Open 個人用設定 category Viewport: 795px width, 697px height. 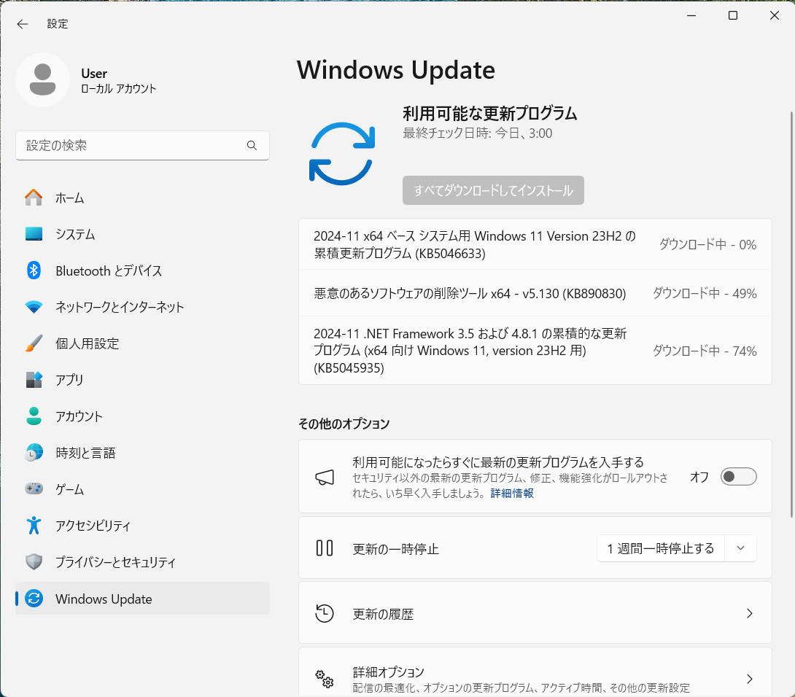pyautogui.click(x=142, y=343)
